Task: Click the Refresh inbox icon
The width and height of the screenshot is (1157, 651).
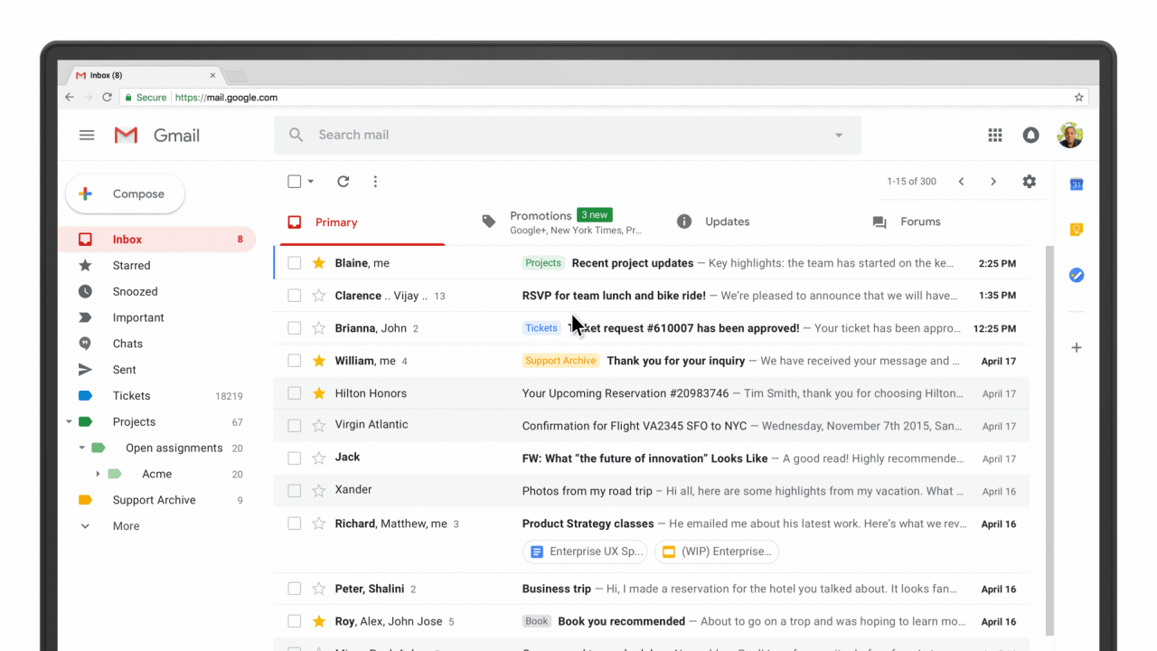Action: click(343, 181)
